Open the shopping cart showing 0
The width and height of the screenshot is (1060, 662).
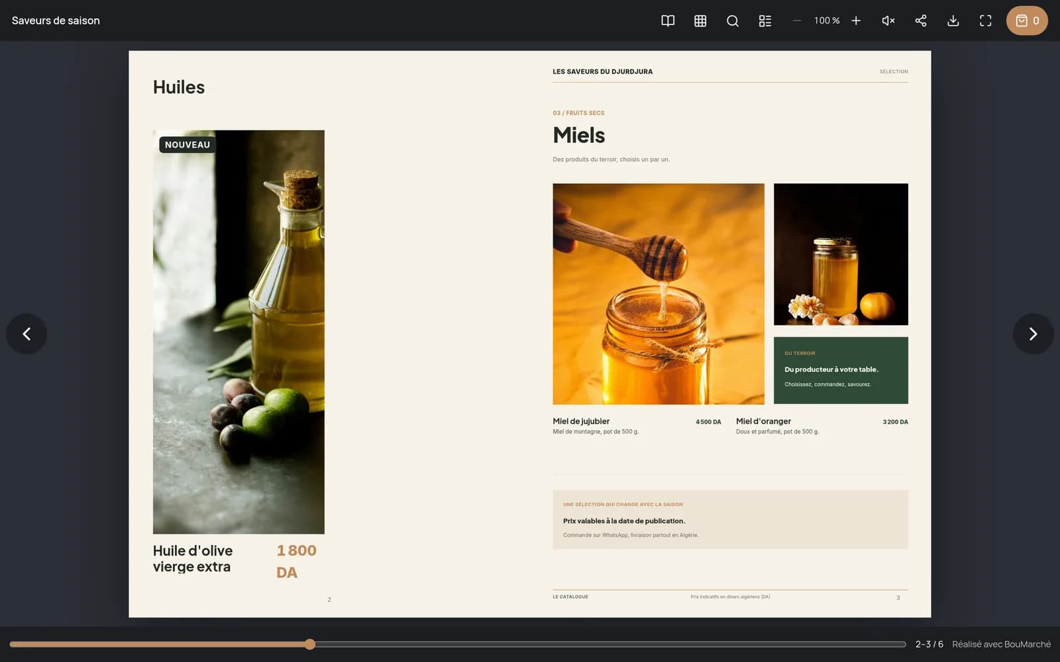coord(1027,21)
